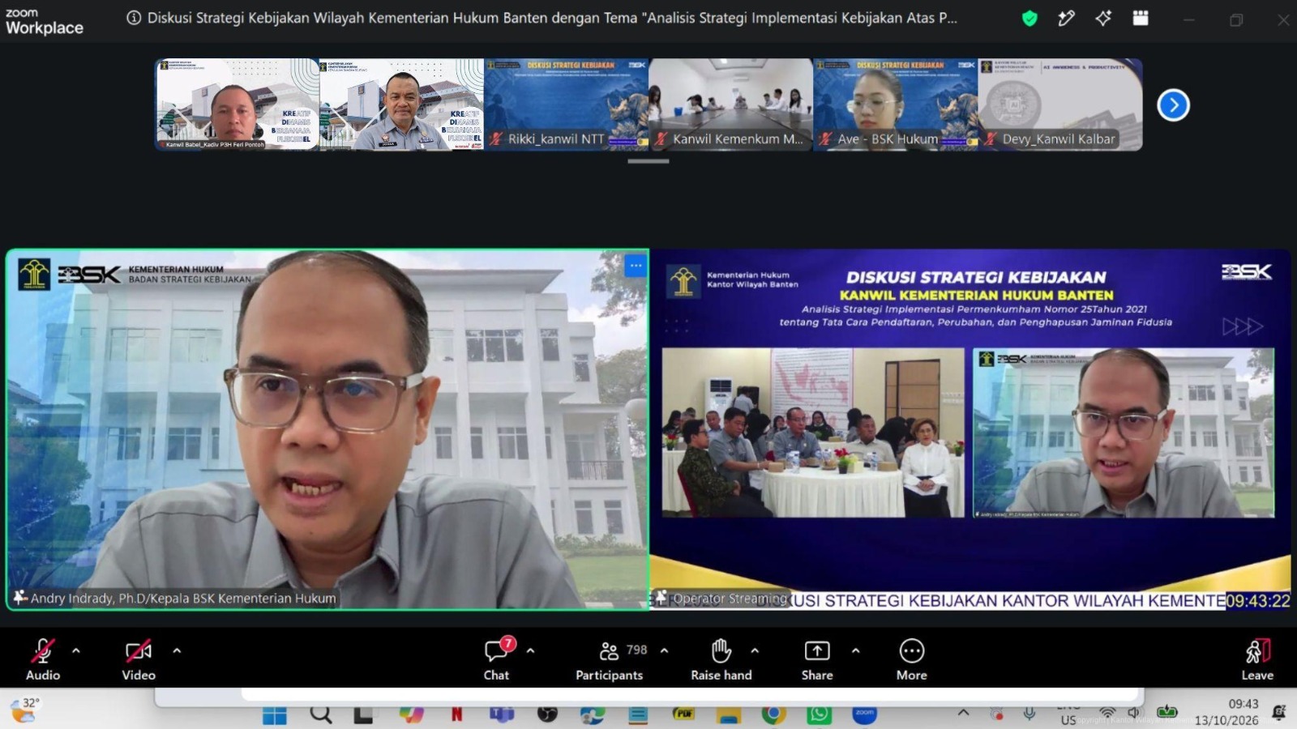Screen dimensions: 1297x729
Task: Select Rikki_kanwil NTT participant thumbnail
Action: point(566,104)
